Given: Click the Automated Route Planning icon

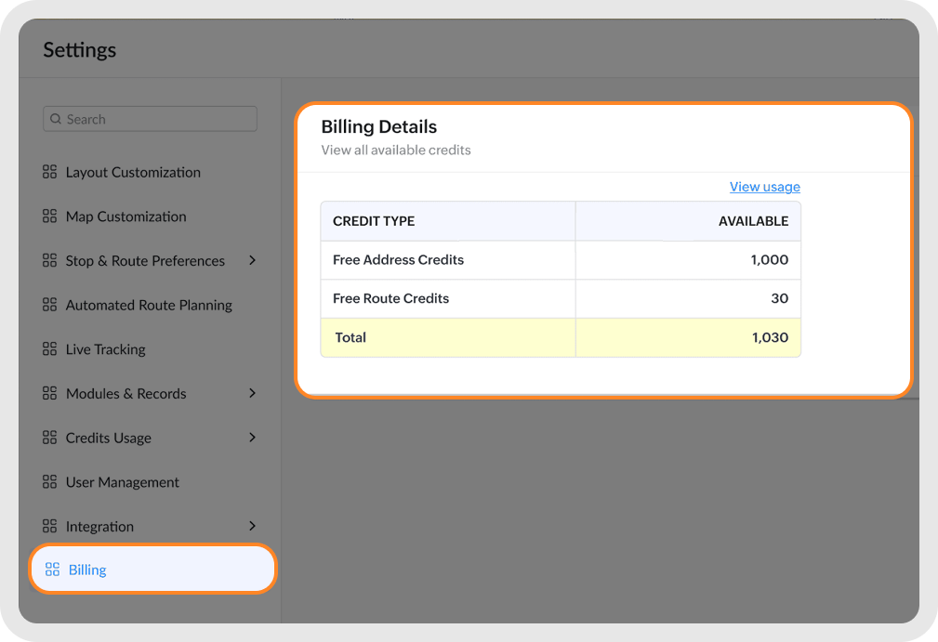Looking at the screenshot, I should coord(50,305).
